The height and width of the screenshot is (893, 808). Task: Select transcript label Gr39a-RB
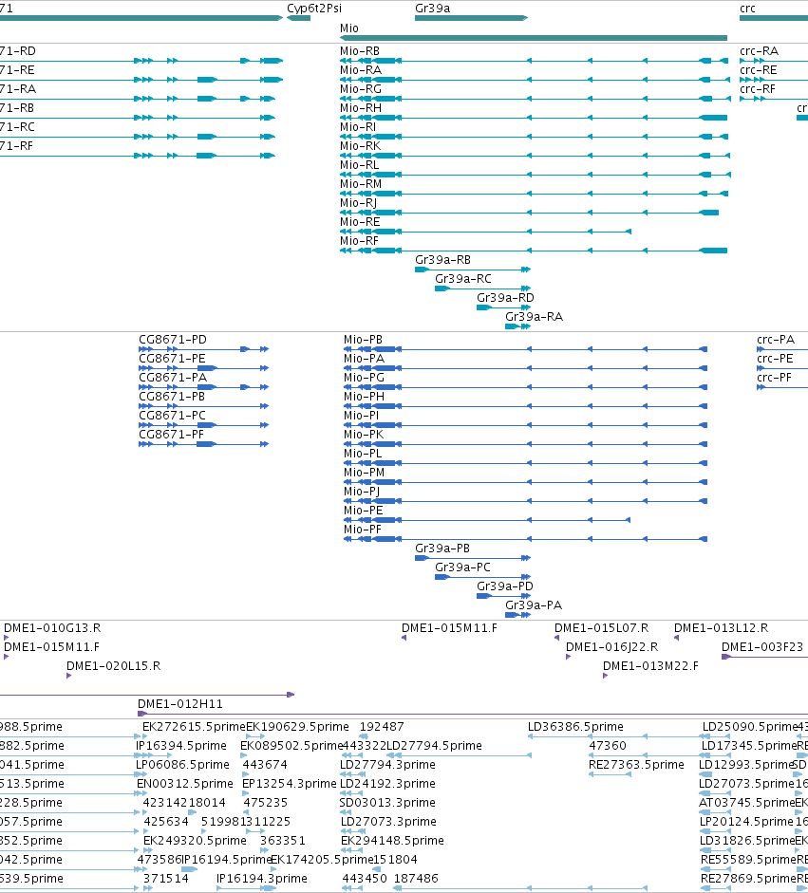pyautogui.click(x=442, y=260)
